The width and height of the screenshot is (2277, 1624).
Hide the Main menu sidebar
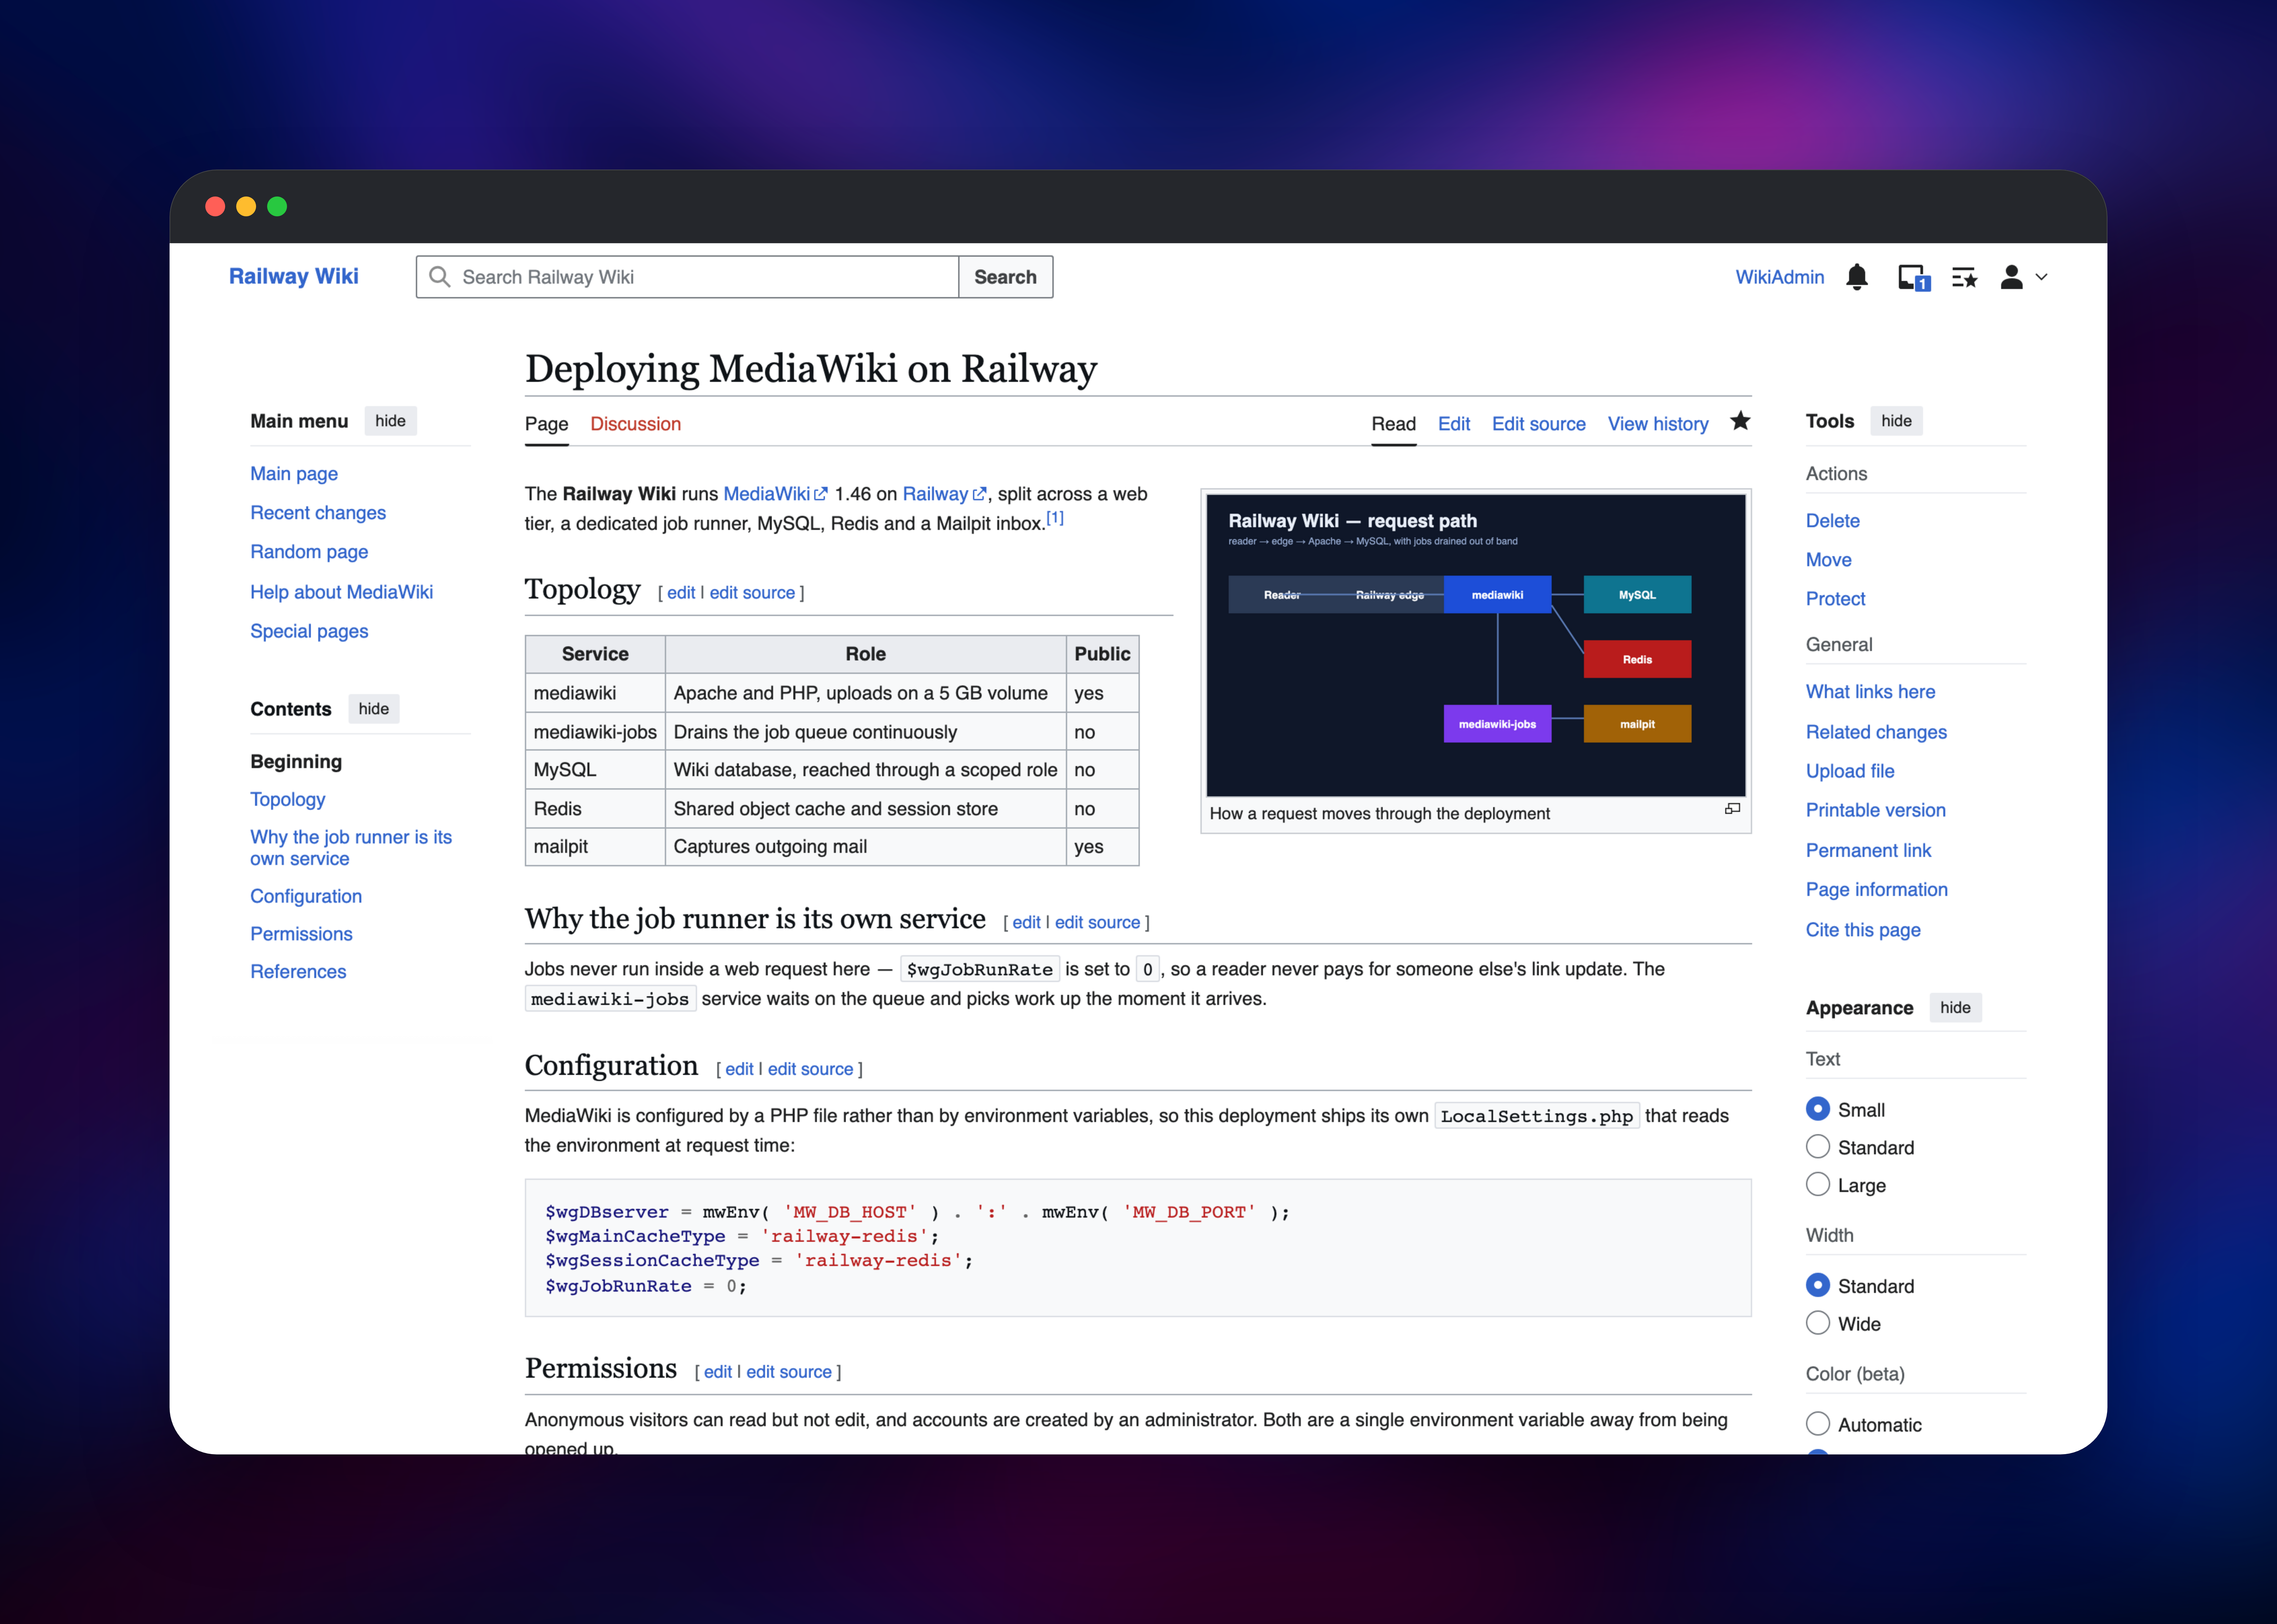click(x=390, y=421)
